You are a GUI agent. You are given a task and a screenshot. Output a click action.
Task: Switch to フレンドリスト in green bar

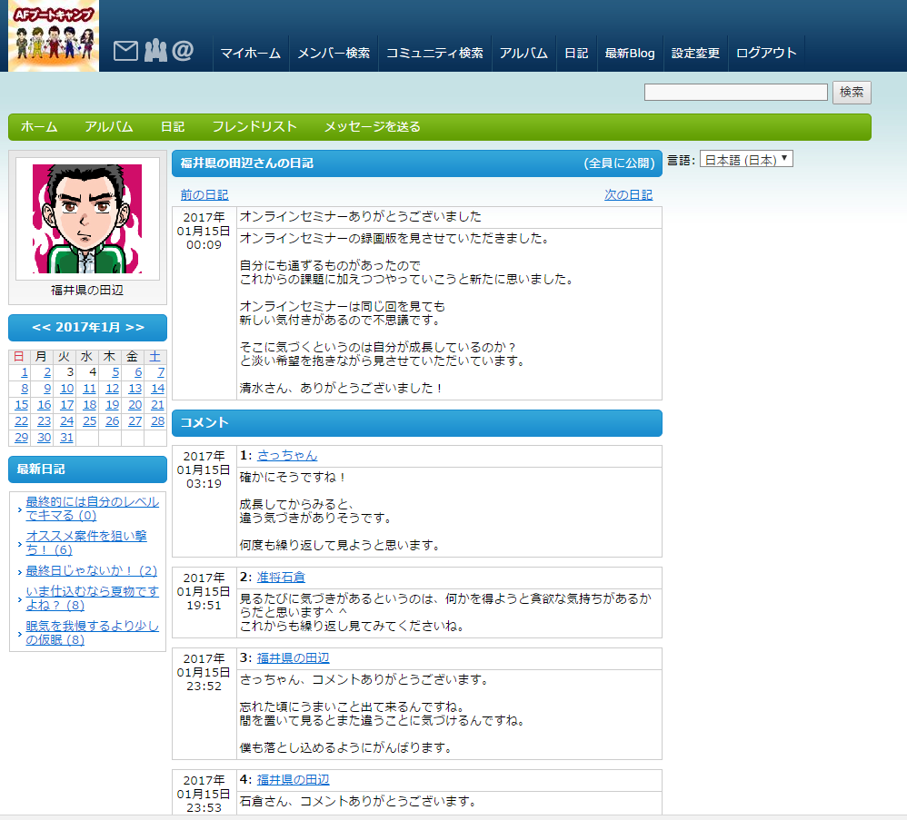(x=254, y=127)
